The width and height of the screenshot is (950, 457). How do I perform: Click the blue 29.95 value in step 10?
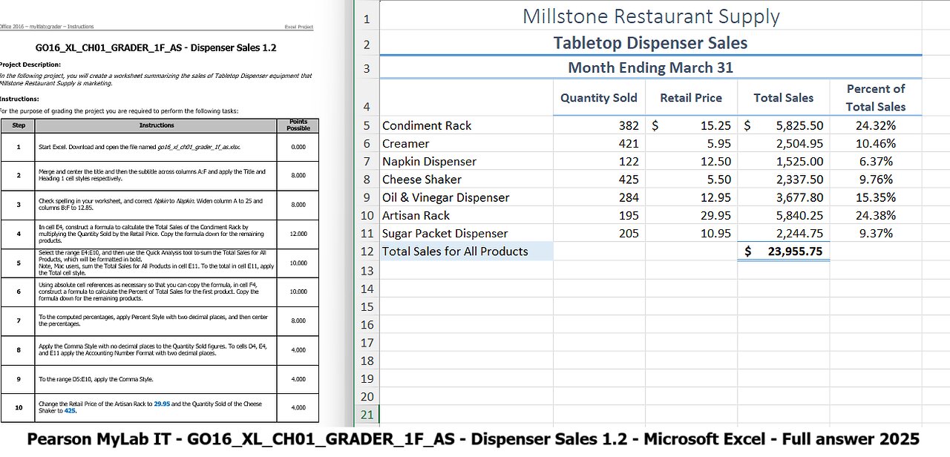pos(162,404)
